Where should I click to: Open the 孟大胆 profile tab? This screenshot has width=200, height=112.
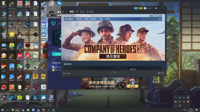90,12
